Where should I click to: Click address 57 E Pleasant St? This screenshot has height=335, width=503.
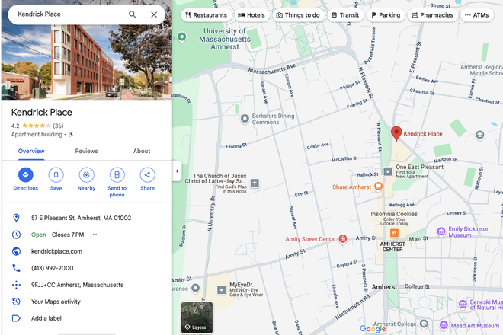tap(81, 218)
